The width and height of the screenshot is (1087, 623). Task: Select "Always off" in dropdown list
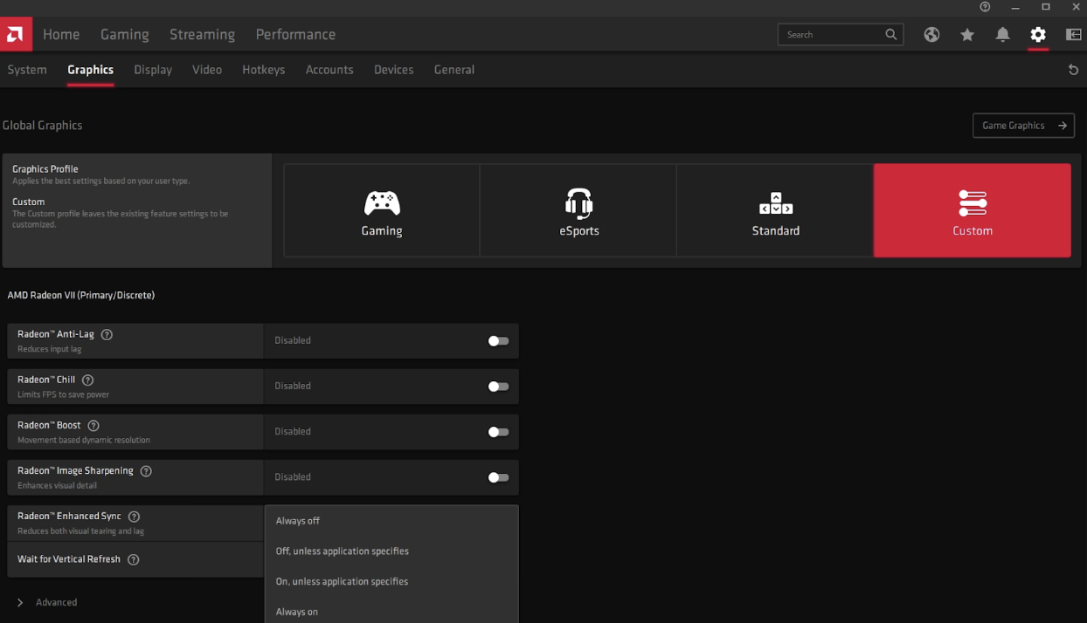(x=298, y=521)
